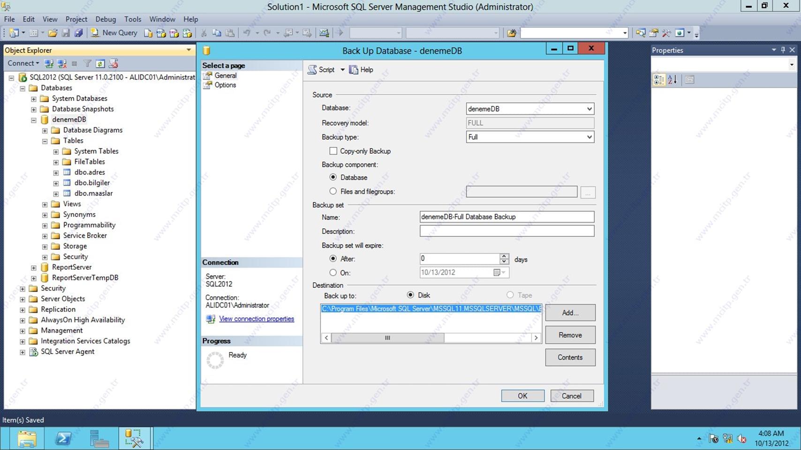
Task: Open the Database dropdown showing denemeDB
Action: (530, 109)
